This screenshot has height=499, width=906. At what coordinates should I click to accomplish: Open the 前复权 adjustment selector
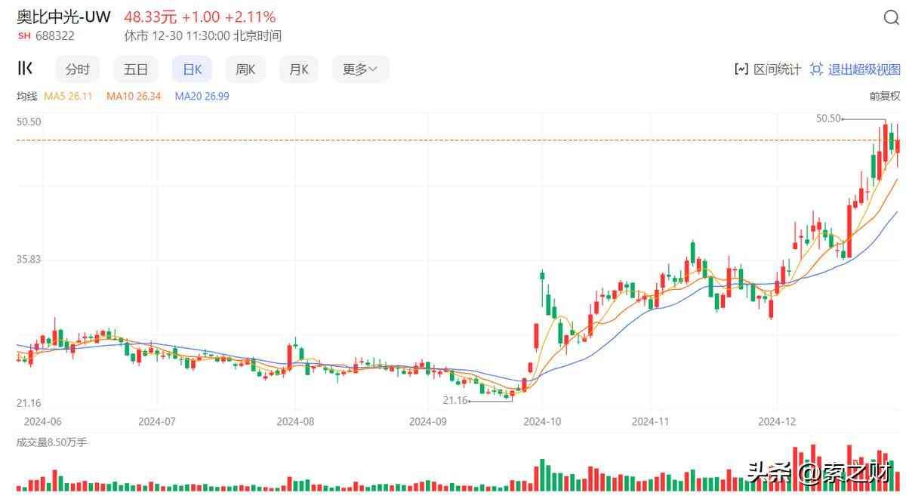884,96
